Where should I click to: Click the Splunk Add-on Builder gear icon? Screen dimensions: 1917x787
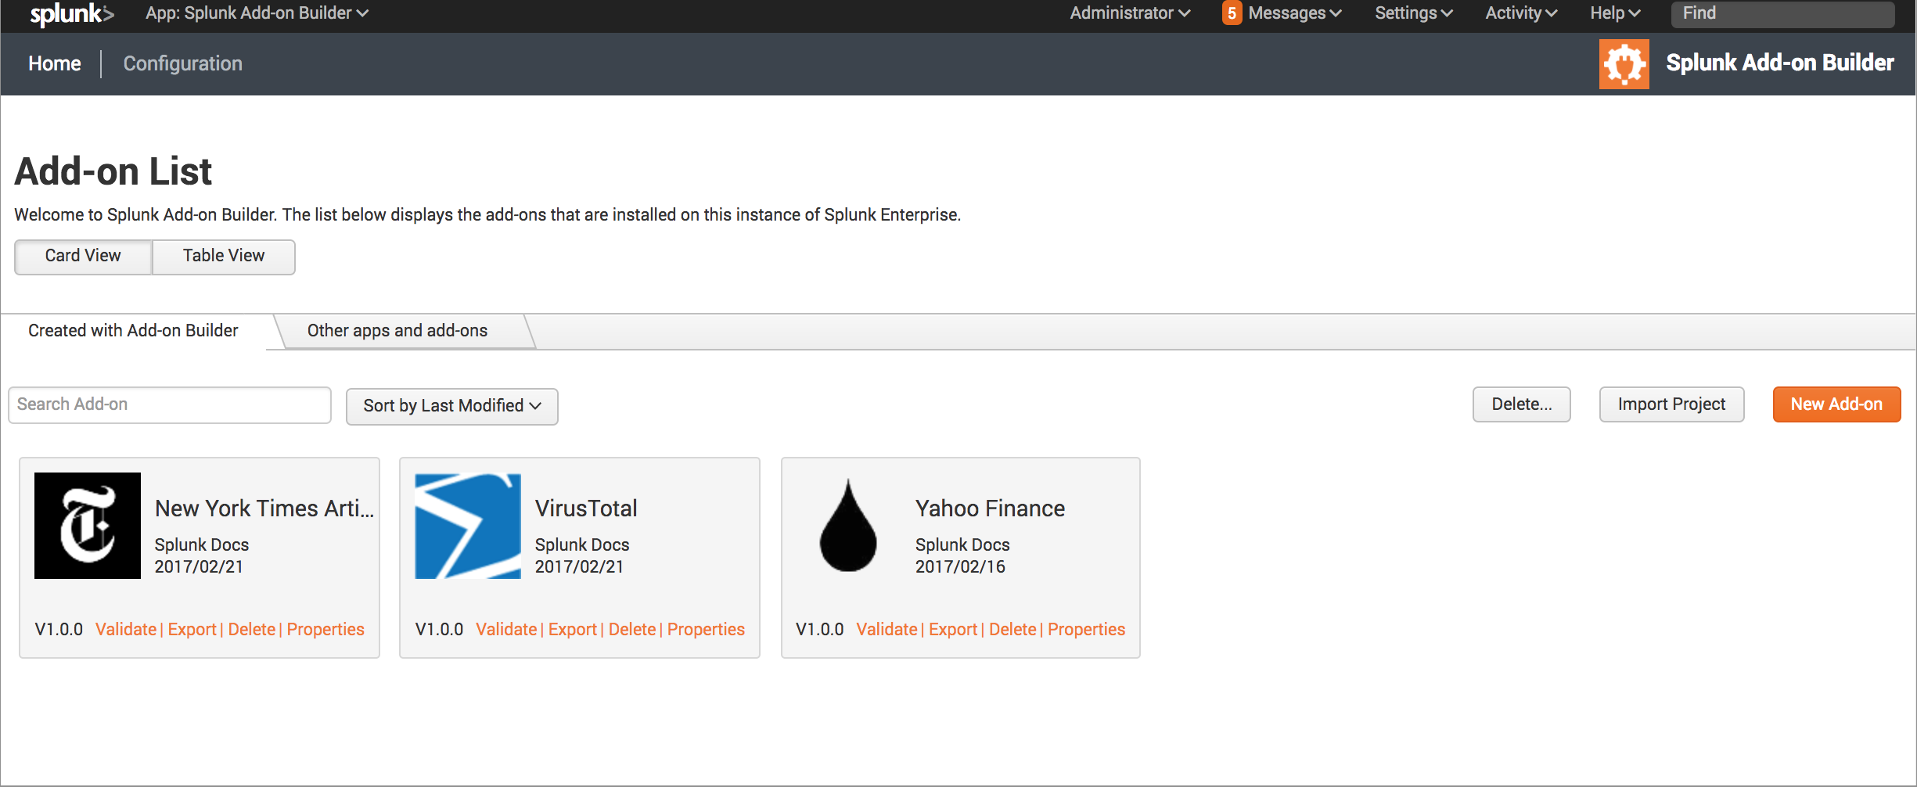coord(1624,63)
